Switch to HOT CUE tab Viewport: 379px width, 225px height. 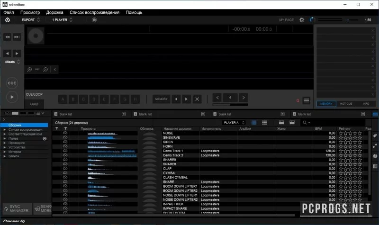point(346,104)
